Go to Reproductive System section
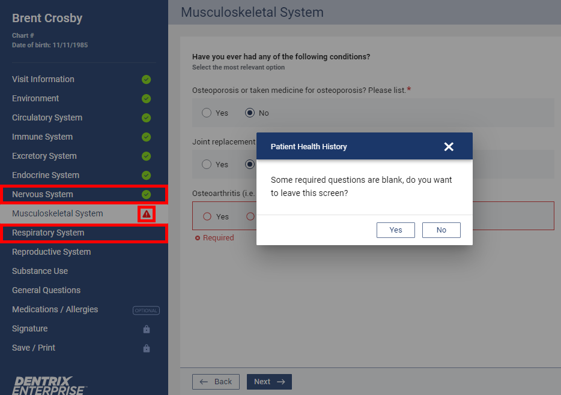Image resolution: width=561 pixels, height=395 pixels. (52, 252)
